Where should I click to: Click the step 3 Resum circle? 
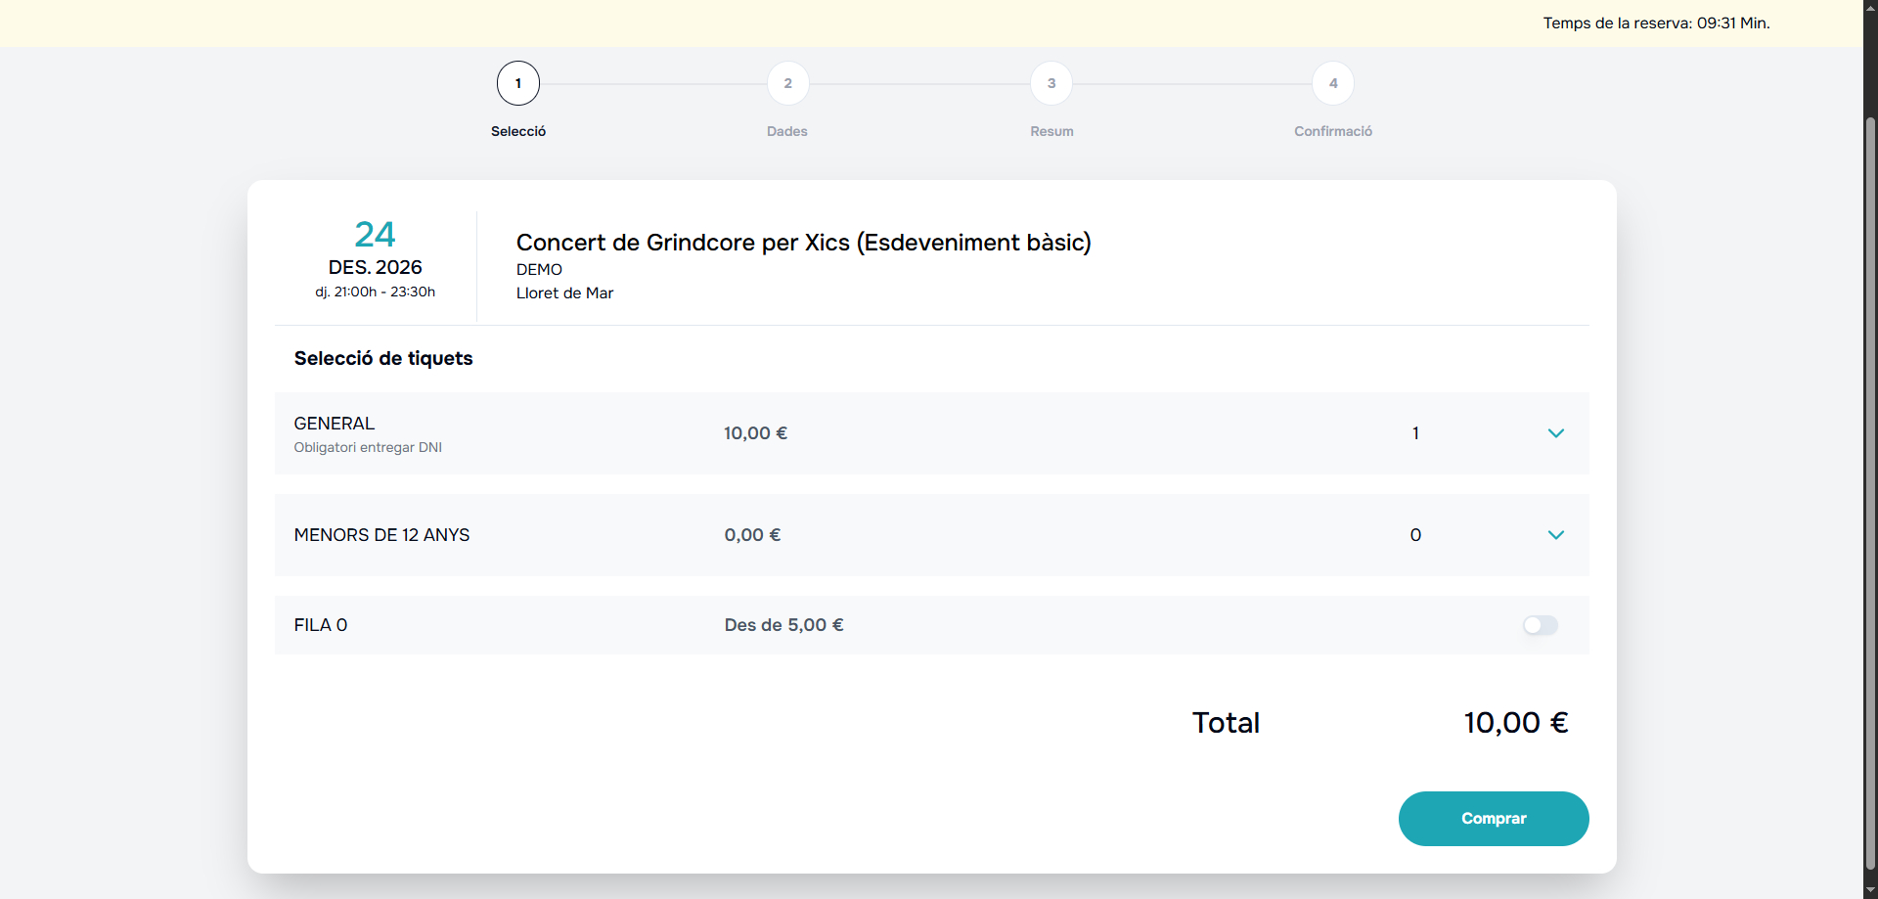tap(1051, 82)
